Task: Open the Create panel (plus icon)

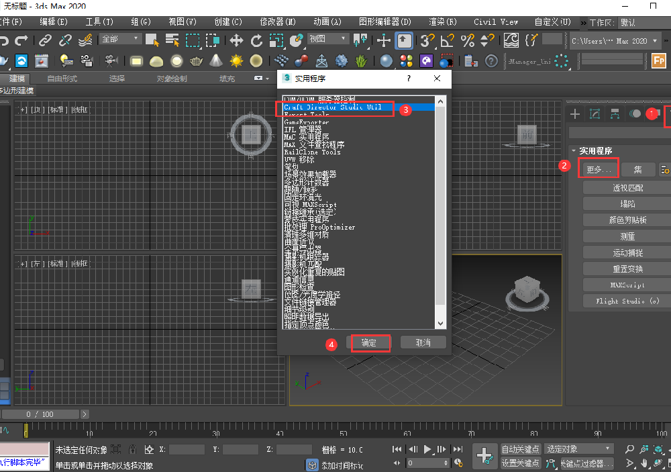Action: pyautogui.click(x=575, y=114)
